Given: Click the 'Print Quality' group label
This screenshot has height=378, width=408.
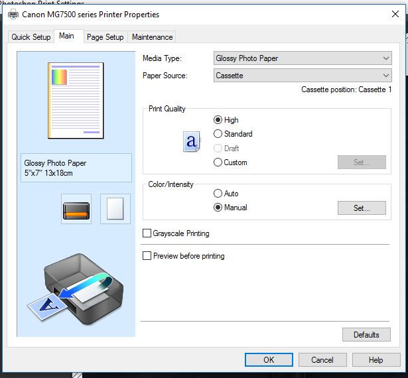Looking at the screenshot, I should click(167, 109).
